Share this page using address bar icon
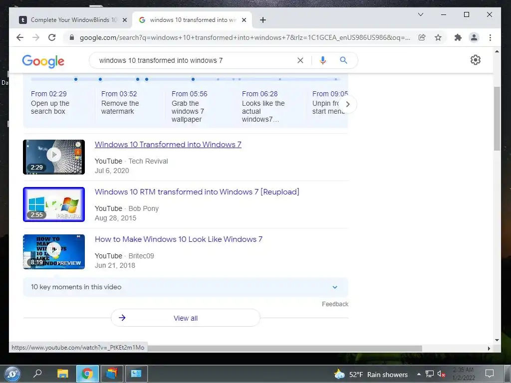The image size is (511, 383). [x=422, y=37]
